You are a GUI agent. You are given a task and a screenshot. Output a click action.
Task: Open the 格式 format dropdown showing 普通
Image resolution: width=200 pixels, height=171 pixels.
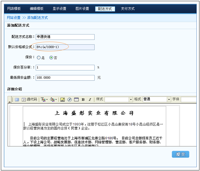(x=157, y=99)
